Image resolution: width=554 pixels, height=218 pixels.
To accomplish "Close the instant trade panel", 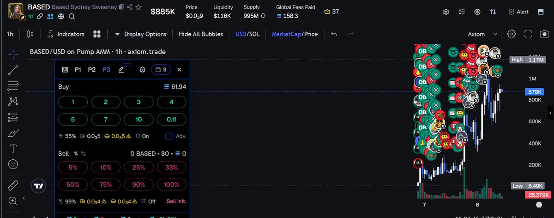I will (x=179, y=70).
